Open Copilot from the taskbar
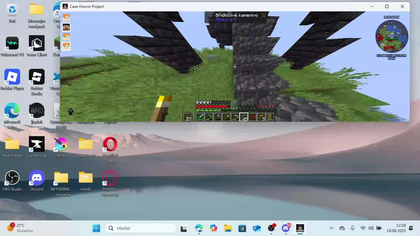The image size is (420, 236). (213, 228)
